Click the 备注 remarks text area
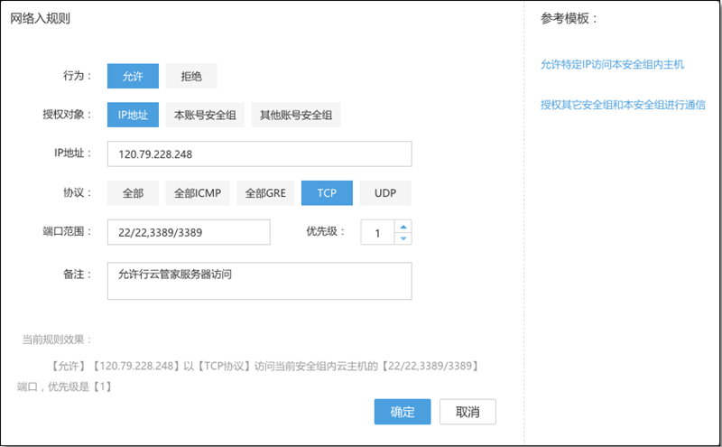This screenshot has height=447, width=722. pos(259,281)
